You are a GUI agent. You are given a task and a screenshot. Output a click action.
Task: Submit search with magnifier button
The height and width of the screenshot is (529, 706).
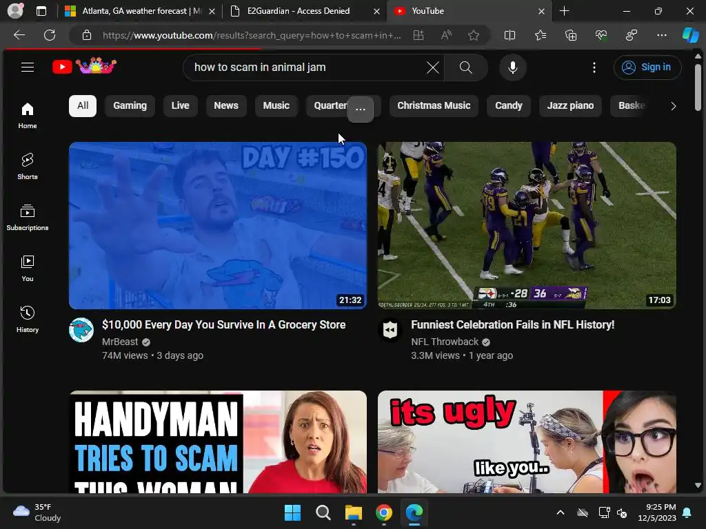click(465, 68)
